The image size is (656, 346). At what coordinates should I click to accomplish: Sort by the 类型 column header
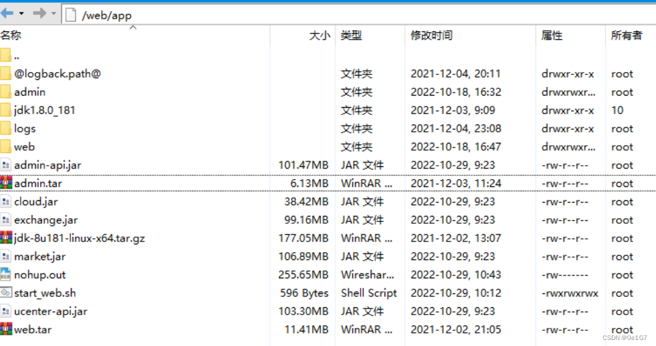[351, 36]
